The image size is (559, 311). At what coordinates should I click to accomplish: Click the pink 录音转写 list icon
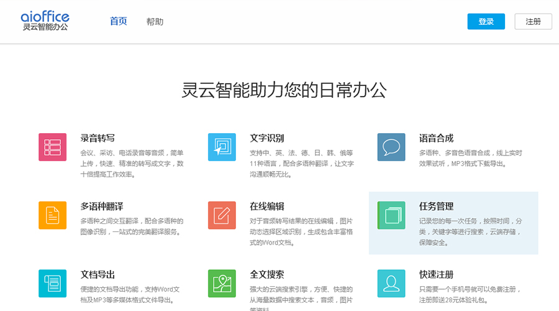[x=52, y=147]
